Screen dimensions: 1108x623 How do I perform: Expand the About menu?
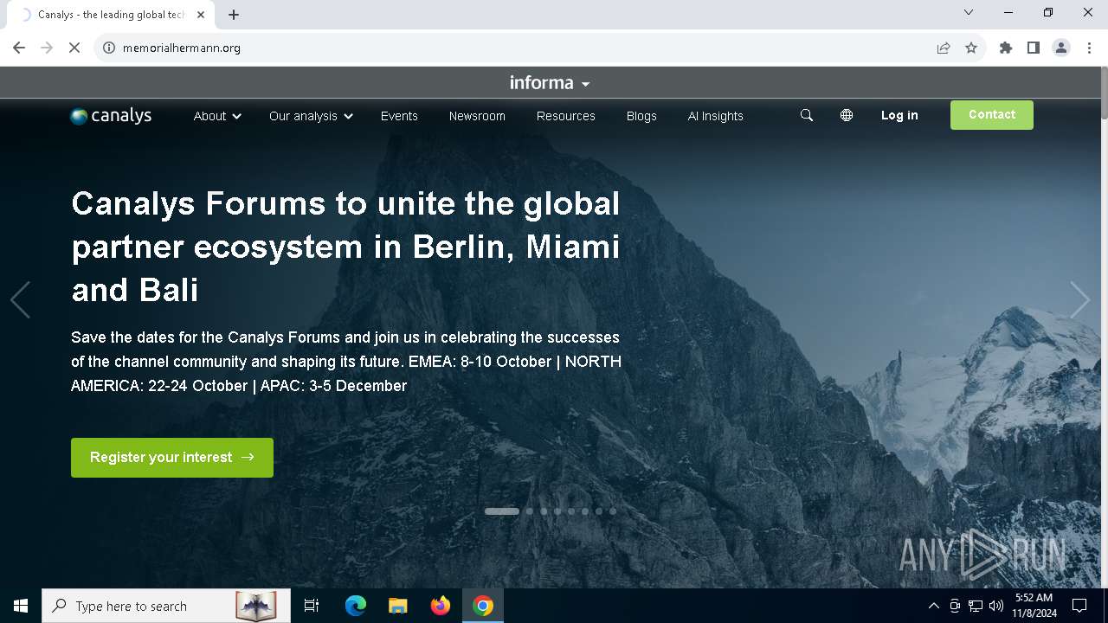[217, 116]
